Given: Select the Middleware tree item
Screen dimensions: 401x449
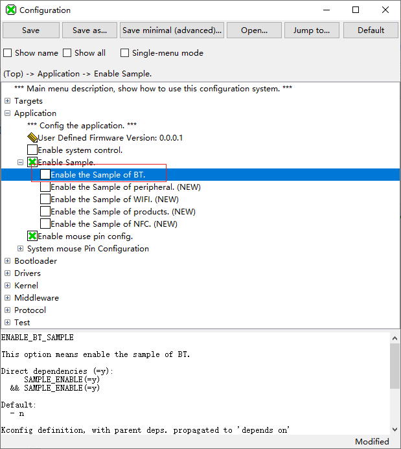Looking at the screenshot, I should coord(36,298).
